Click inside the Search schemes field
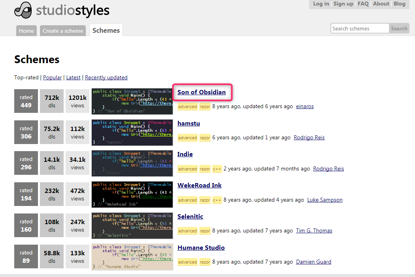415x277 pixels. 359,28
